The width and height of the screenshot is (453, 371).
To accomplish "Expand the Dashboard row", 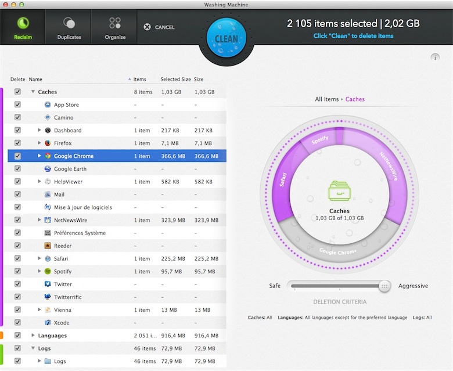I will coord(39,130).
